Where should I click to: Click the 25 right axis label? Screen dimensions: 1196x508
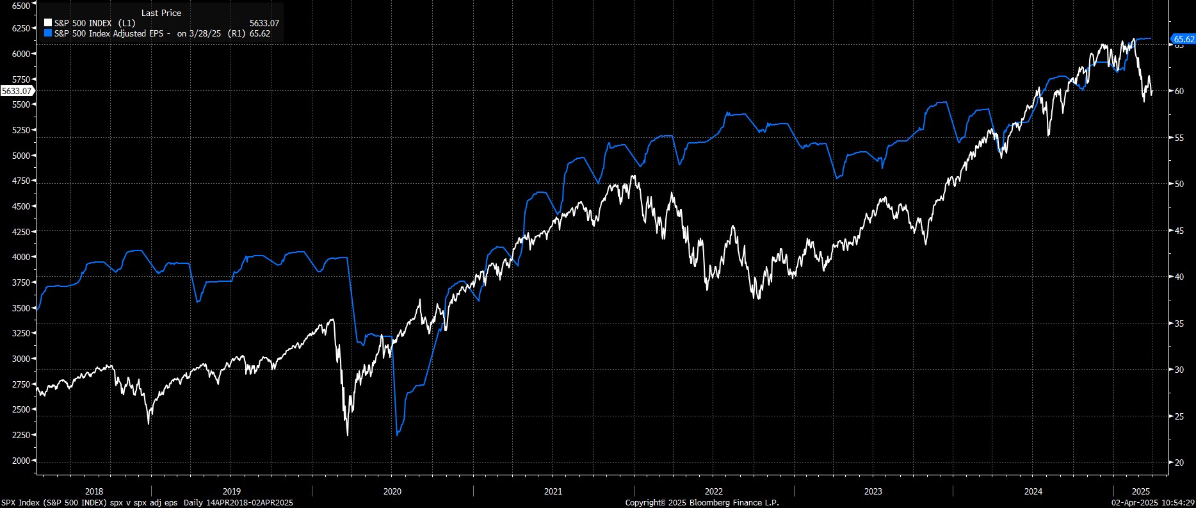(x=1179, y=416)
